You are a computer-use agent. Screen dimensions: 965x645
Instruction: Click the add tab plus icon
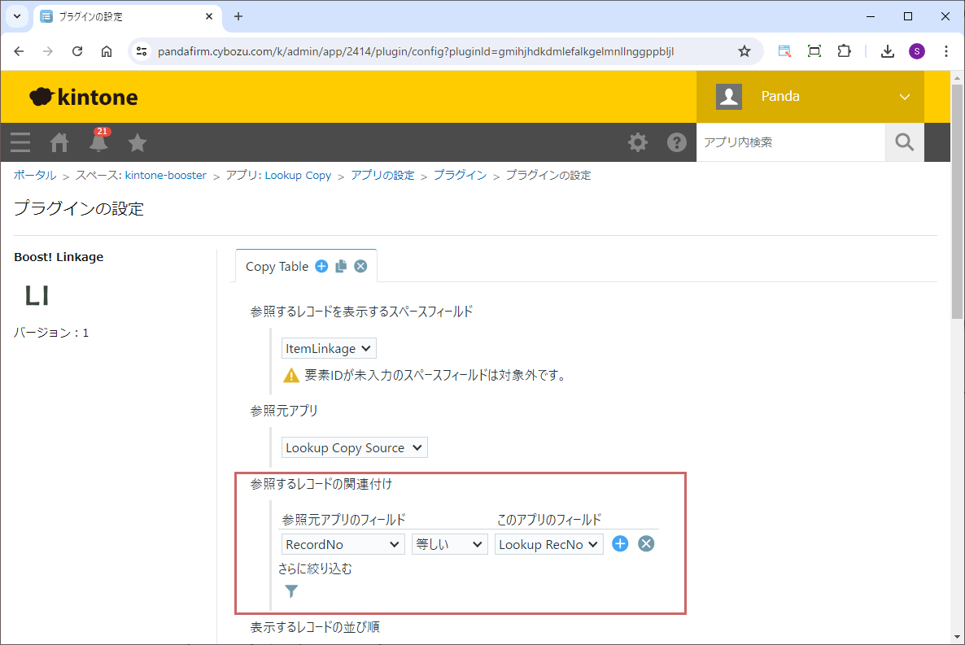click(x=321, y=266)
